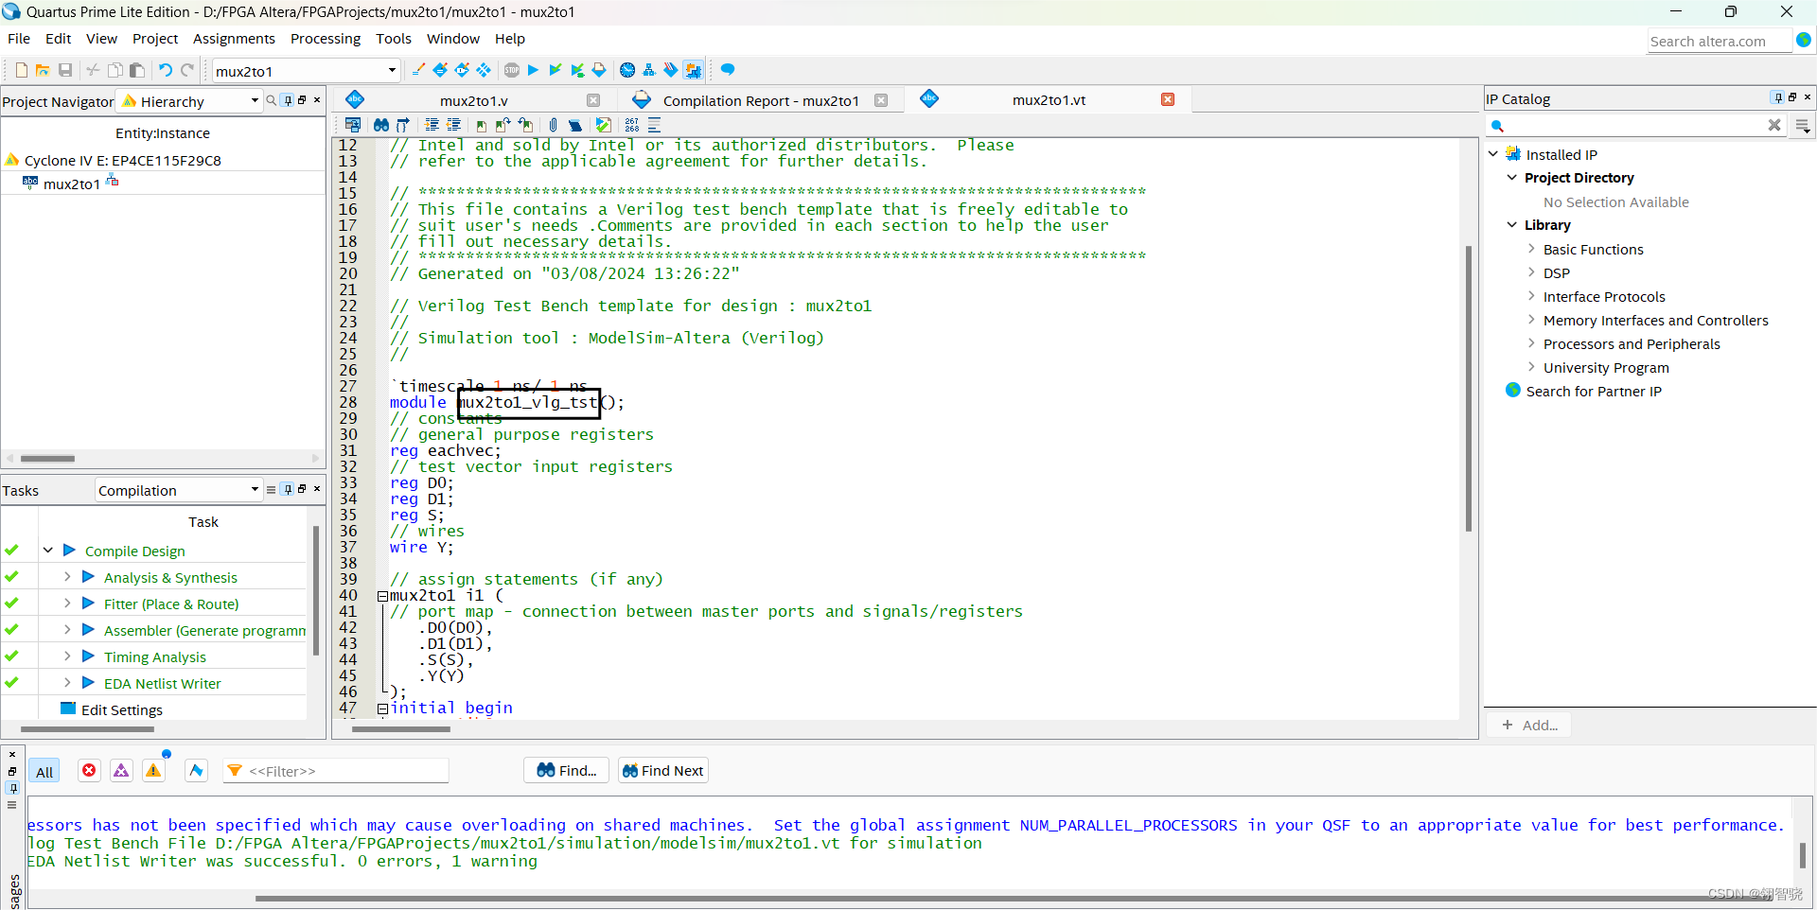Viewport: 1817px width, 910px height.
Task: Click the blue chat bubble toolbar icon
Action: click(x=727, y=70)
